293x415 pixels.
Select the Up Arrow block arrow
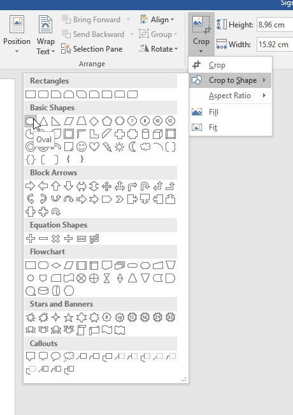[55, 186]
